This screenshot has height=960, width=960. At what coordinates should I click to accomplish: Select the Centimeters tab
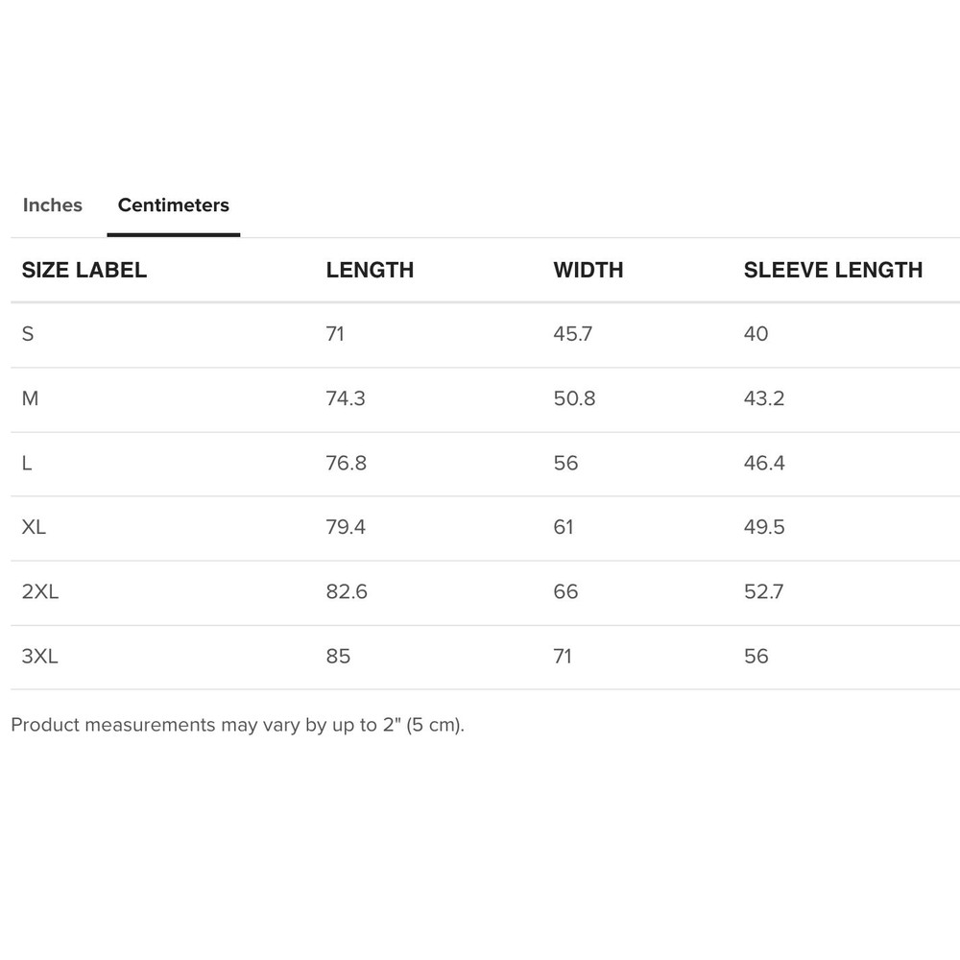point(174,205)
